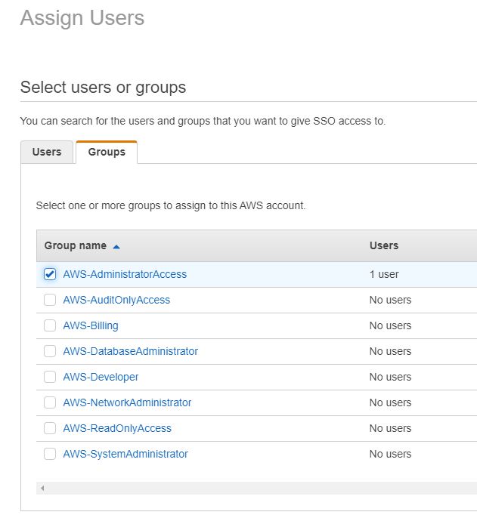The height and width of the screenshot is (518, 477).
Task: Open the AWS-DatabaseAdministrator link
Action: coord(130,351)
